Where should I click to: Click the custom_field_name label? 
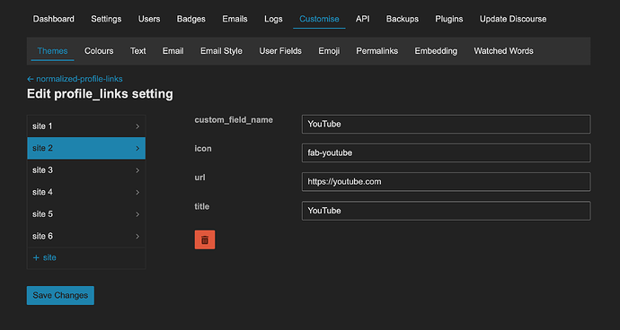tap(234, 120)
